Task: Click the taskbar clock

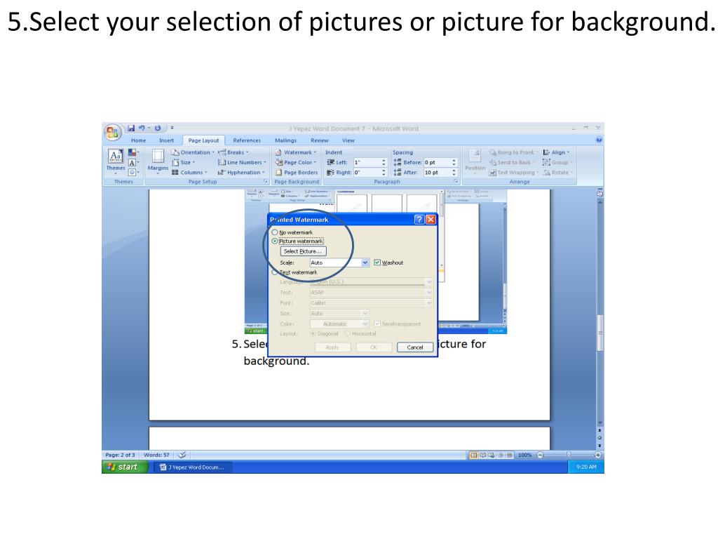Action: click(x=586, y=467)
